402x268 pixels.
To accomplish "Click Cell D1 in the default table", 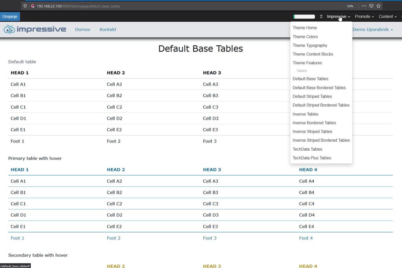I will coord(18,119).
